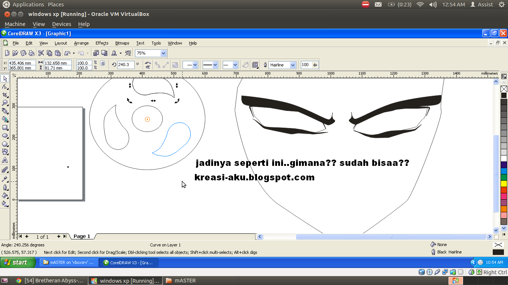Open mASTER on 'vboxsrv' taskbar button
This screenshot has width=508, height=285.
click(x=69, y=262)
